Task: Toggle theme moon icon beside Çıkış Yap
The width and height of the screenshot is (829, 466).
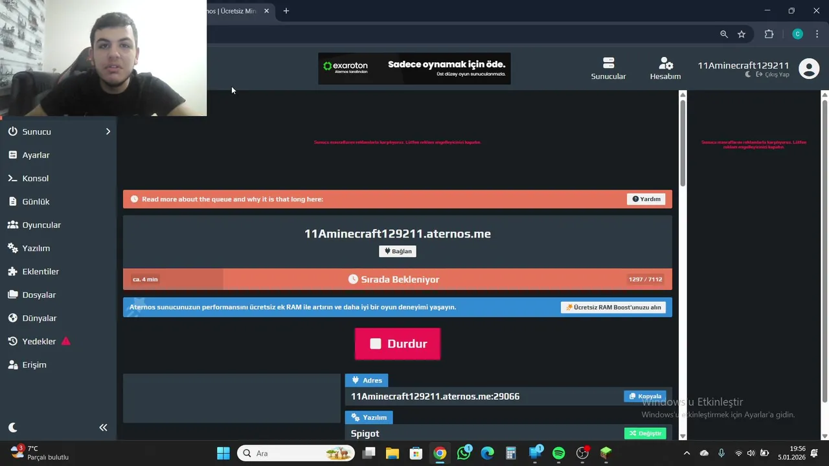Action: (748, 74)
